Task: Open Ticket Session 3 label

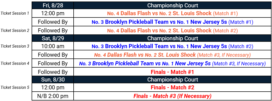Action: coord(15,46)
